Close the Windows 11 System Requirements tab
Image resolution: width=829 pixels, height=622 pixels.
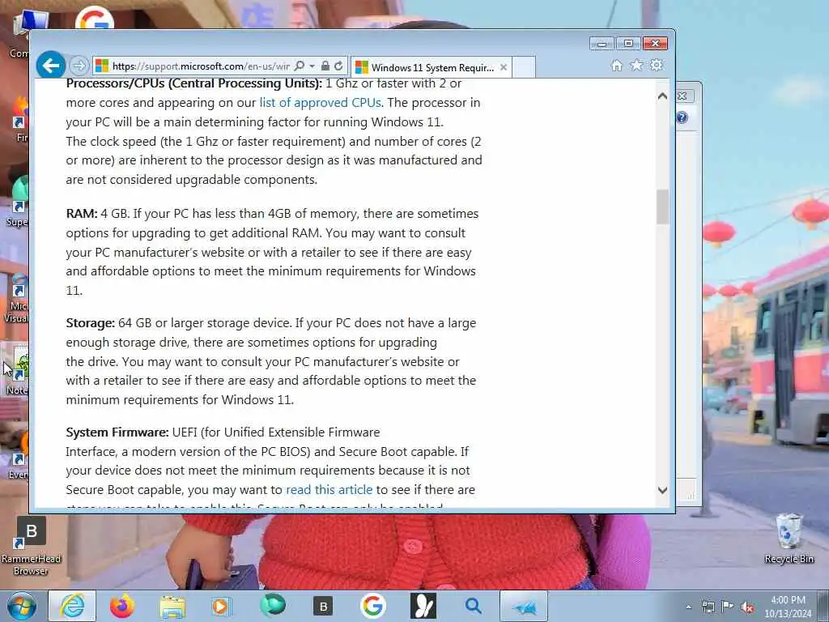tap(504, 67)
